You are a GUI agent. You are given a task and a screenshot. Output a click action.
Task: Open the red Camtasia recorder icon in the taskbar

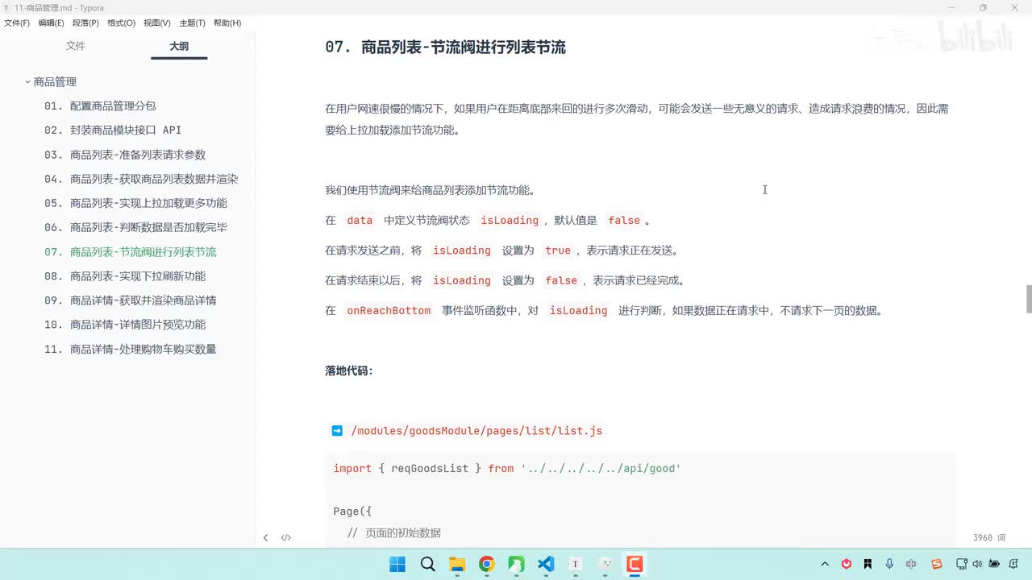click(x=635, y=564)
